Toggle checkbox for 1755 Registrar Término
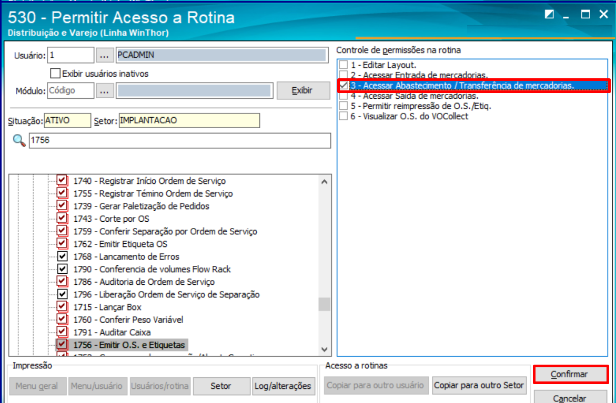The image size is (616, 403). point(62,193)
